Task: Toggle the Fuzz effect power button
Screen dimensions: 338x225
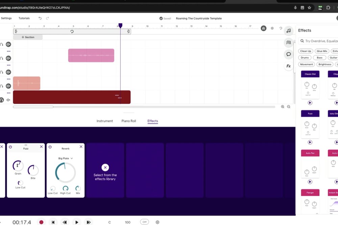Action: (10, 147)
